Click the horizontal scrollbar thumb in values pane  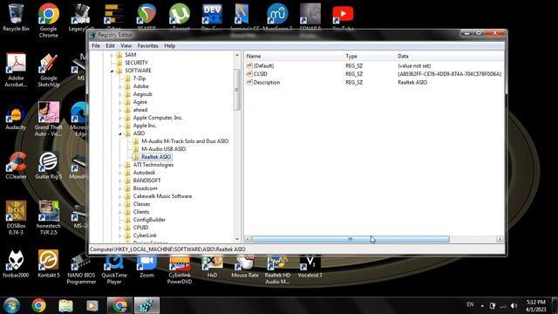point(350,239)
